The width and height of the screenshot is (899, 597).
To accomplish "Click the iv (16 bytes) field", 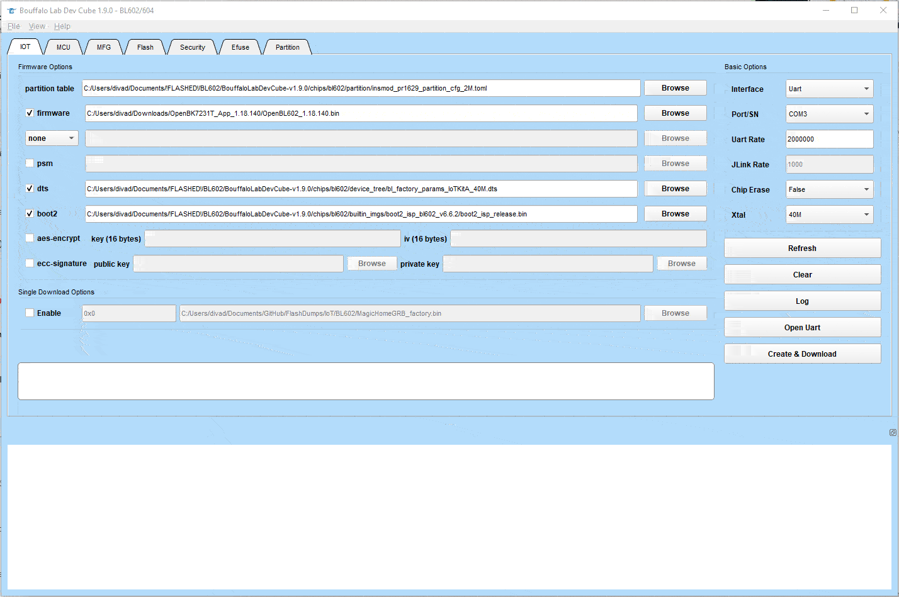I will (x=579, y=238).
